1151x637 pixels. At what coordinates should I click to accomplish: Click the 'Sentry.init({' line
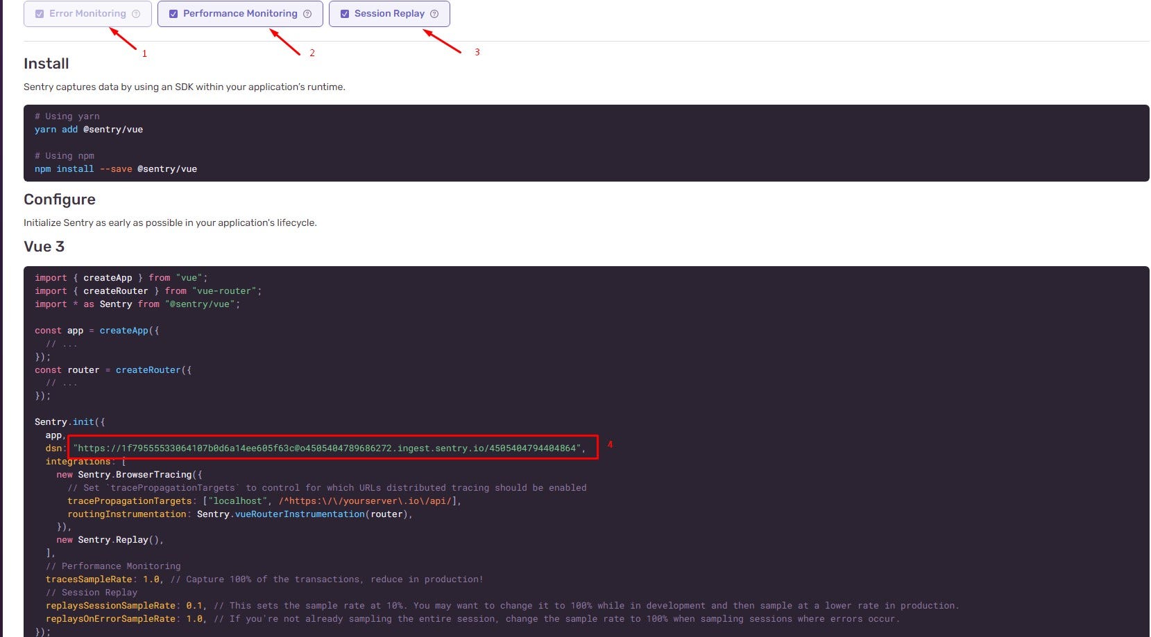(x=70, y=422)
